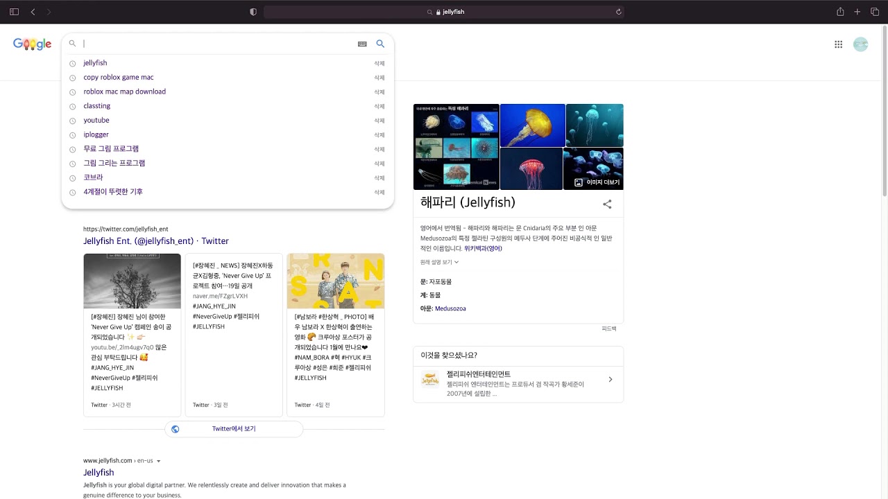Go back with the Safari back arrow
The image size is (888, 499).
coord(33,12)
